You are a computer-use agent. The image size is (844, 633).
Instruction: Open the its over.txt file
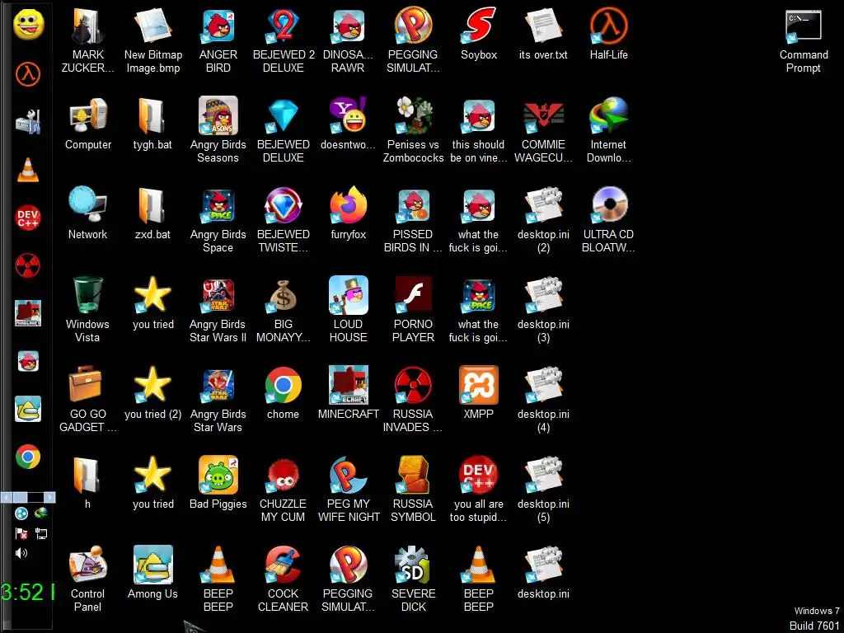click(x=543, y=35)
